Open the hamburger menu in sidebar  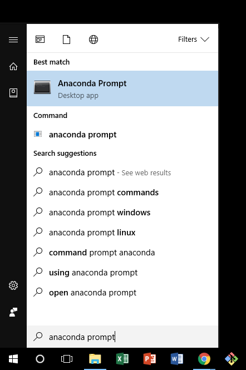pyautogui.click(x=13, y=40)
